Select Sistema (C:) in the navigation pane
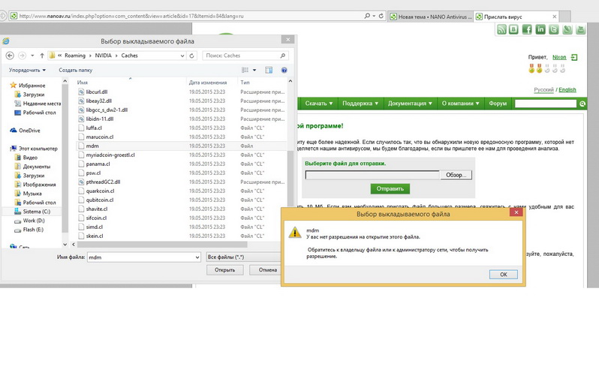 (36, 212)
